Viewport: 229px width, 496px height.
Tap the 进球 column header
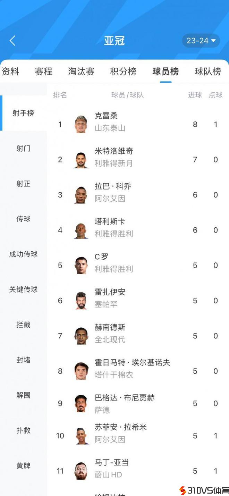pos(195,95)
